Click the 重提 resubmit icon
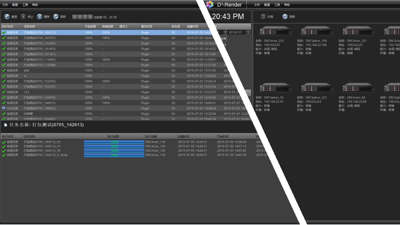Viewport: 400px width, 225px height. pos(7,17)
